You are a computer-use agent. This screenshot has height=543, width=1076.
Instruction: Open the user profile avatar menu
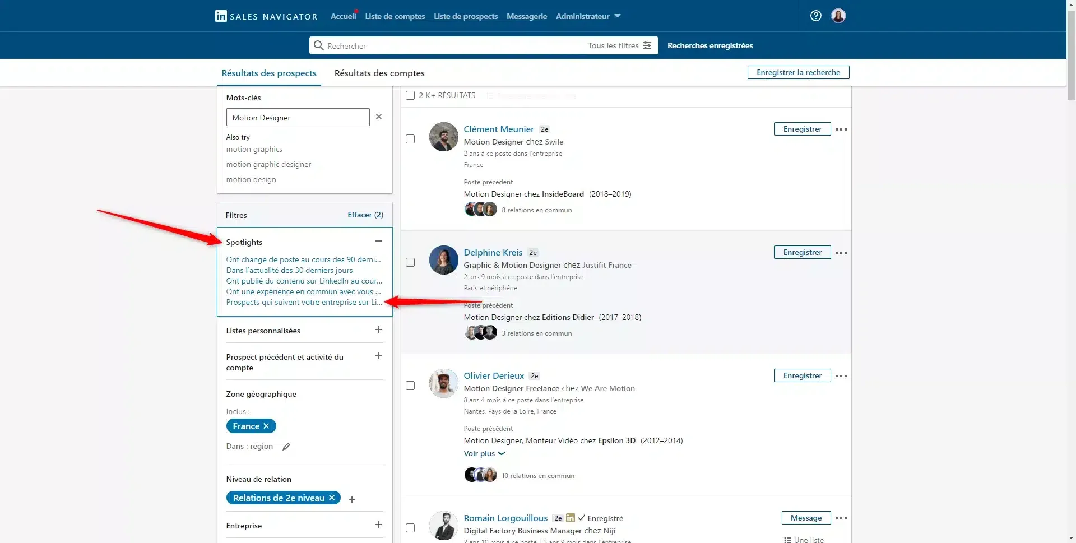pyautogui.click(x=838, y=16)
